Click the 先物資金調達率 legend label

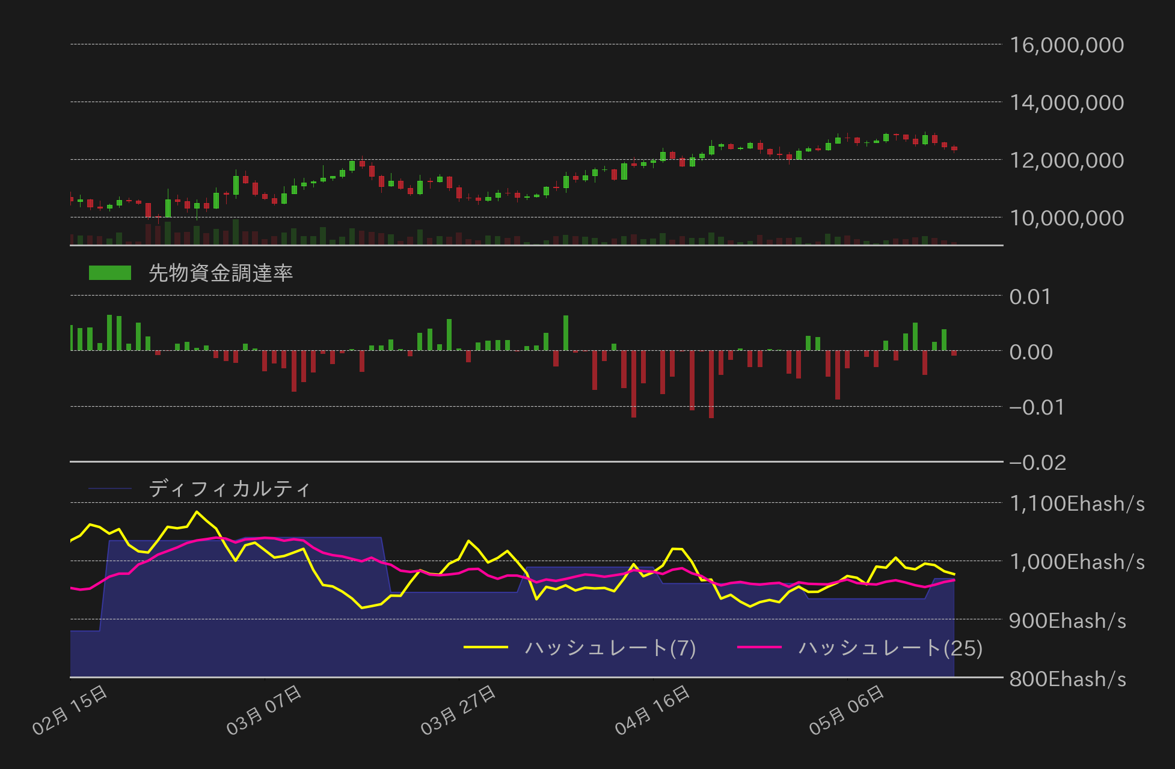tap(221, 273)
